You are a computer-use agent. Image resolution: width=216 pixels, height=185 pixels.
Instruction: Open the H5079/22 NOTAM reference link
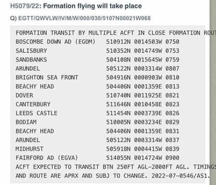pos(24,6)
